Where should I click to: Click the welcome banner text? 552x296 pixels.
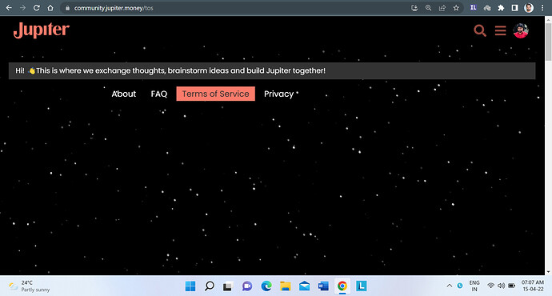[x=170, y=70]
